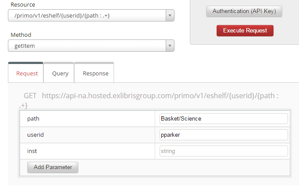This screenshot has width=299, height=185.
Task: Focus the empty inst string field
Action: tap(224, 151)
